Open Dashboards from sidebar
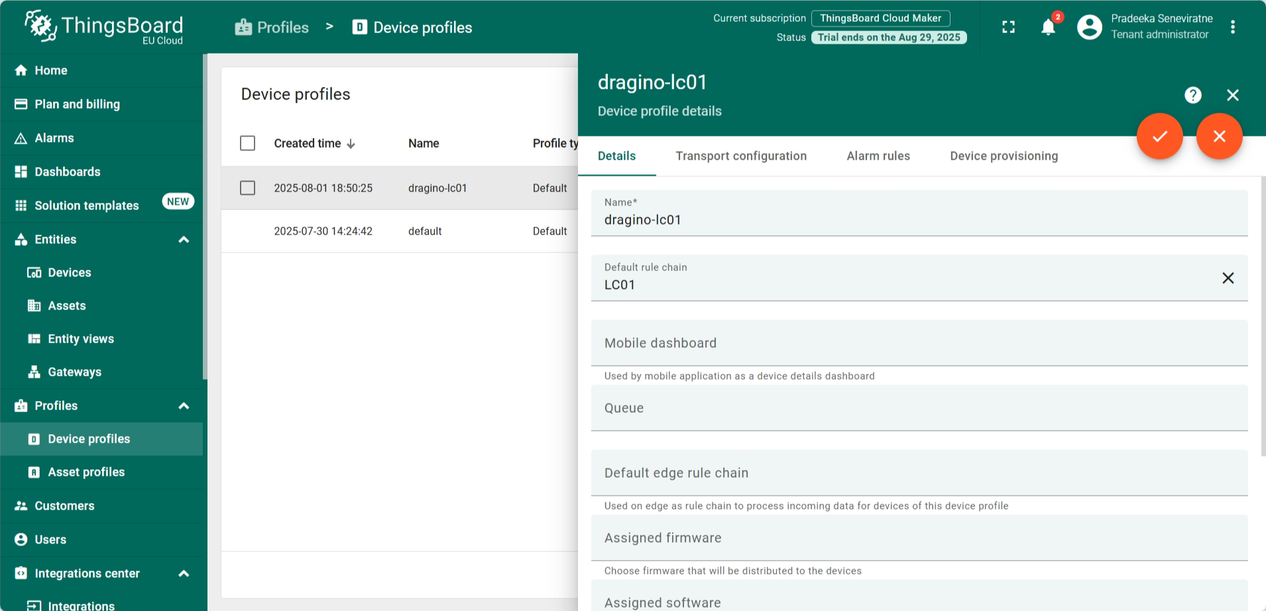1266x611 pixels. [101, 172]
